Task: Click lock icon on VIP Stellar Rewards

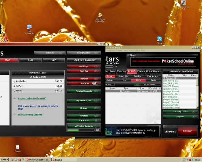Action: click(96, 126)
